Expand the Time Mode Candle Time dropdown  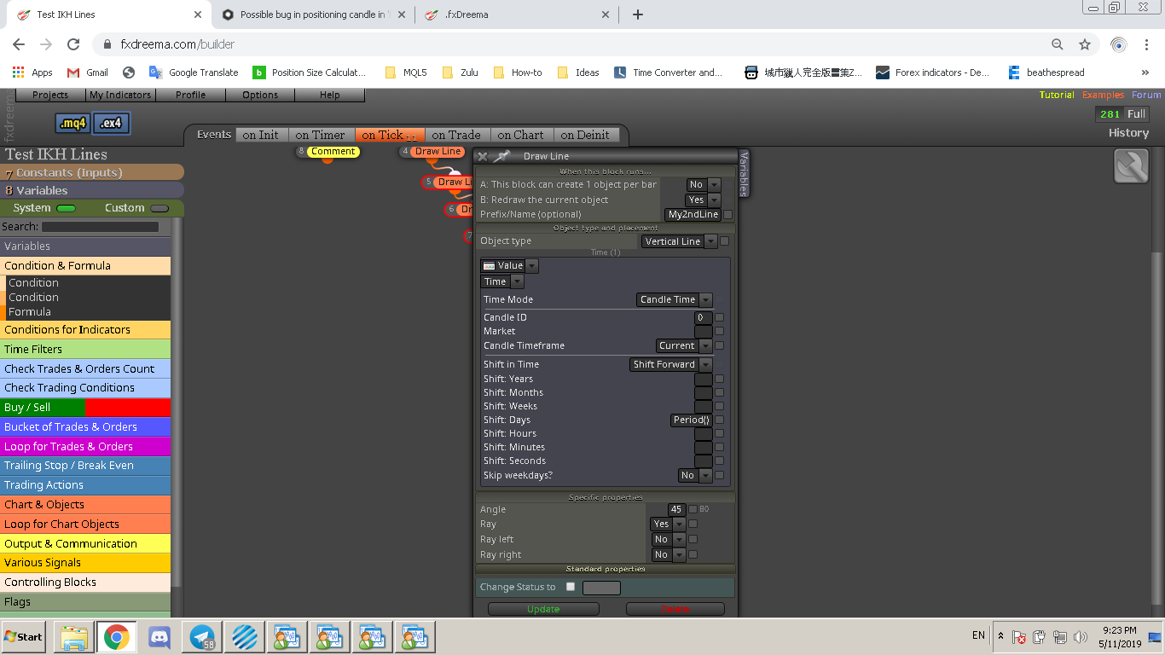pos(675,299)
